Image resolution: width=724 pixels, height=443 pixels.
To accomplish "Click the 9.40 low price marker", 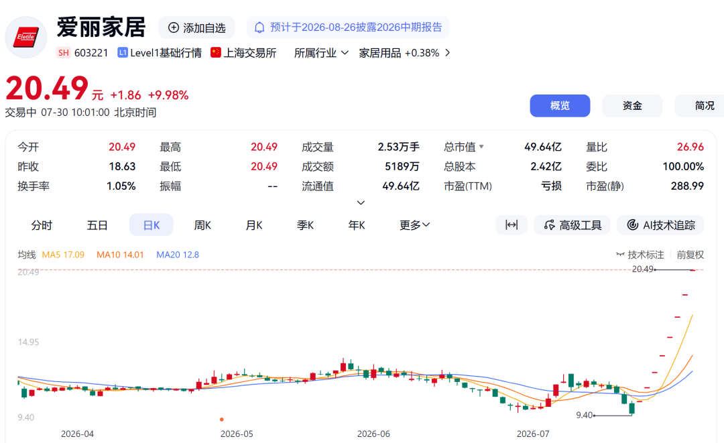I will click(x=584, y=415).
